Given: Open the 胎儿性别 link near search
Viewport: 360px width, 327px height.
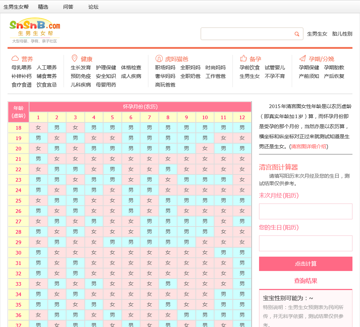Looking at the screenshot, I should (x=342, y=34).
